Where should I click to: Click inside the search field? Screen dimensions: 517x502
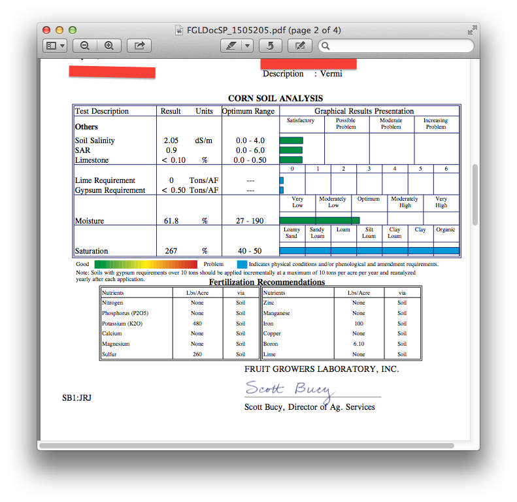[400, 46]
